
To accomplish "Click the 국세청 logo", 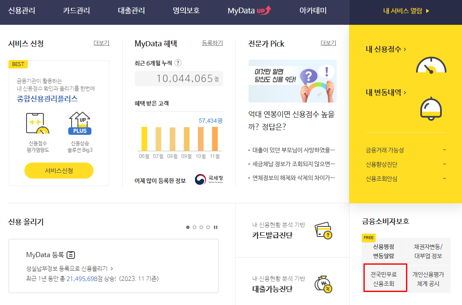I will click(209, 179).
